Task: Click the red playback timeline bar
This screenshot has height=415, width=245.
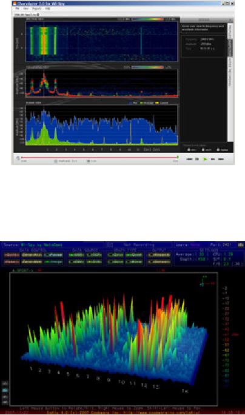Action: 99,157
